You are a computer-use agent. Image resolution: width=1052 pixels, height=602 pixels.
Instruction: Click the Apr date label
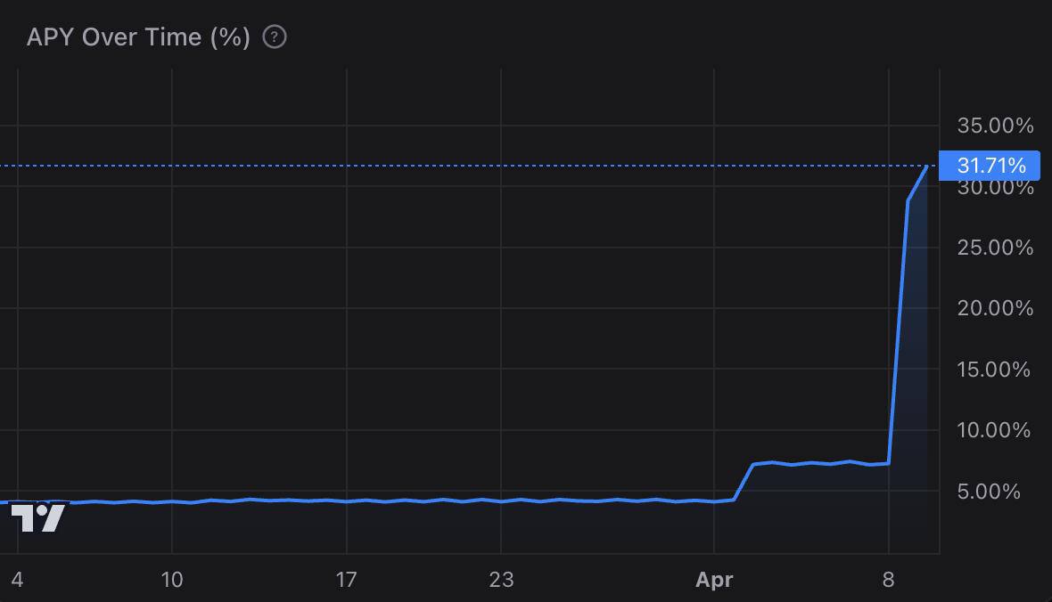(714, 579)
